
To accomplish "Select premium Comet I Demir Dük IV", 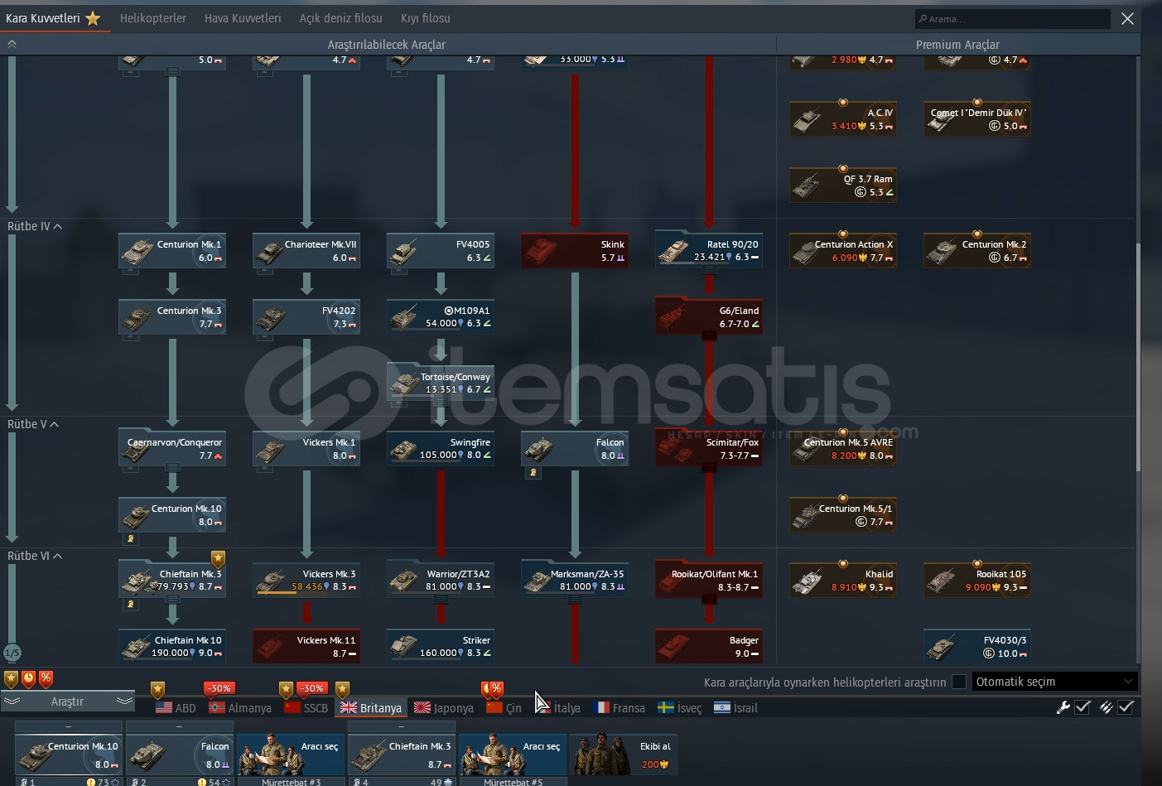I will tap(977, 119).
